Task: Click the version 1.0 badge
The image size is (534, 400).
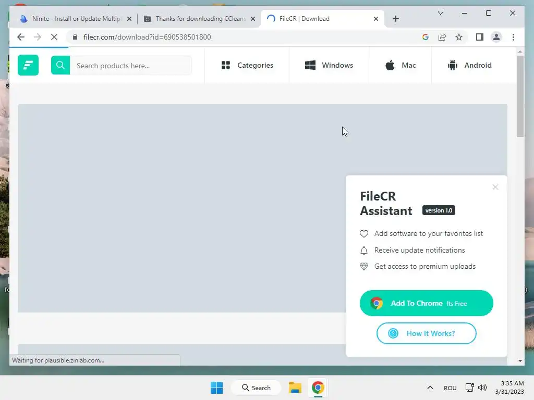Action: coord(439,210)
